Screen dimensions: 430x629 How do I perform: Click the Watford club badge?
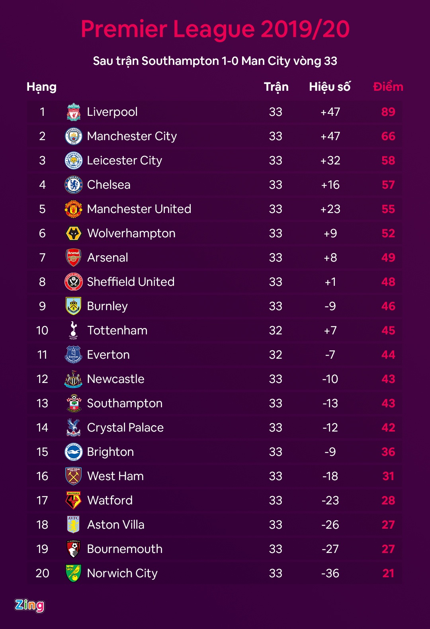[74, 500]
